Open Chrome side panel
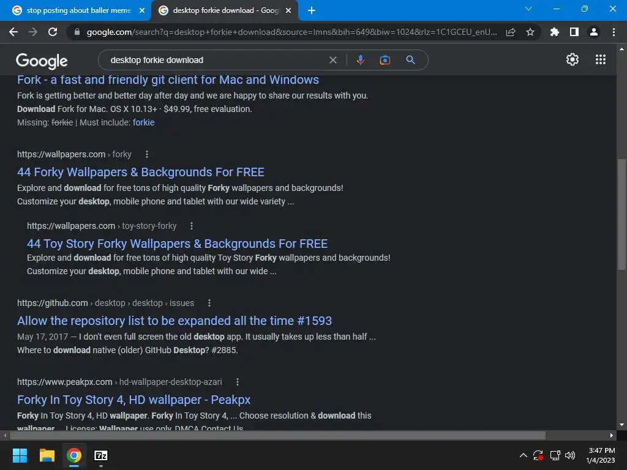627x470 pixels. tap(574, 32)
